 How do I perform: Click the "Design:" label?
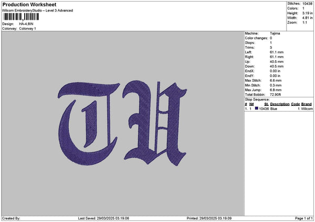coord(8,24)
